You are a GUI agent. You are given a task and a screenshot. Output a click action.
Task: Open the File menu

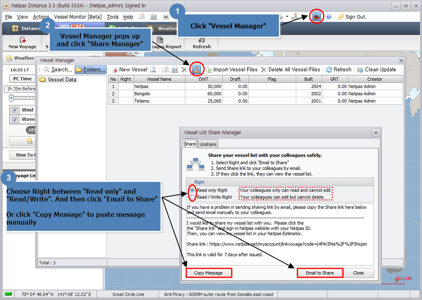coord(8,17)
